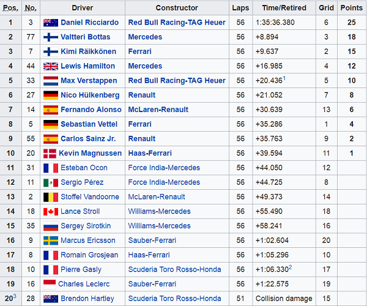Open the Sebastian Vettel link

89,124
